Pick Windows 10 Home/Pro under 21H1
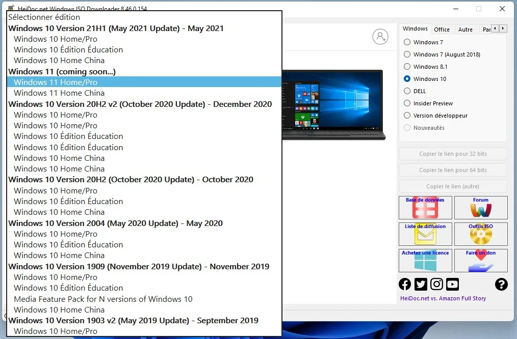517x339 pixels. (144, 39)
